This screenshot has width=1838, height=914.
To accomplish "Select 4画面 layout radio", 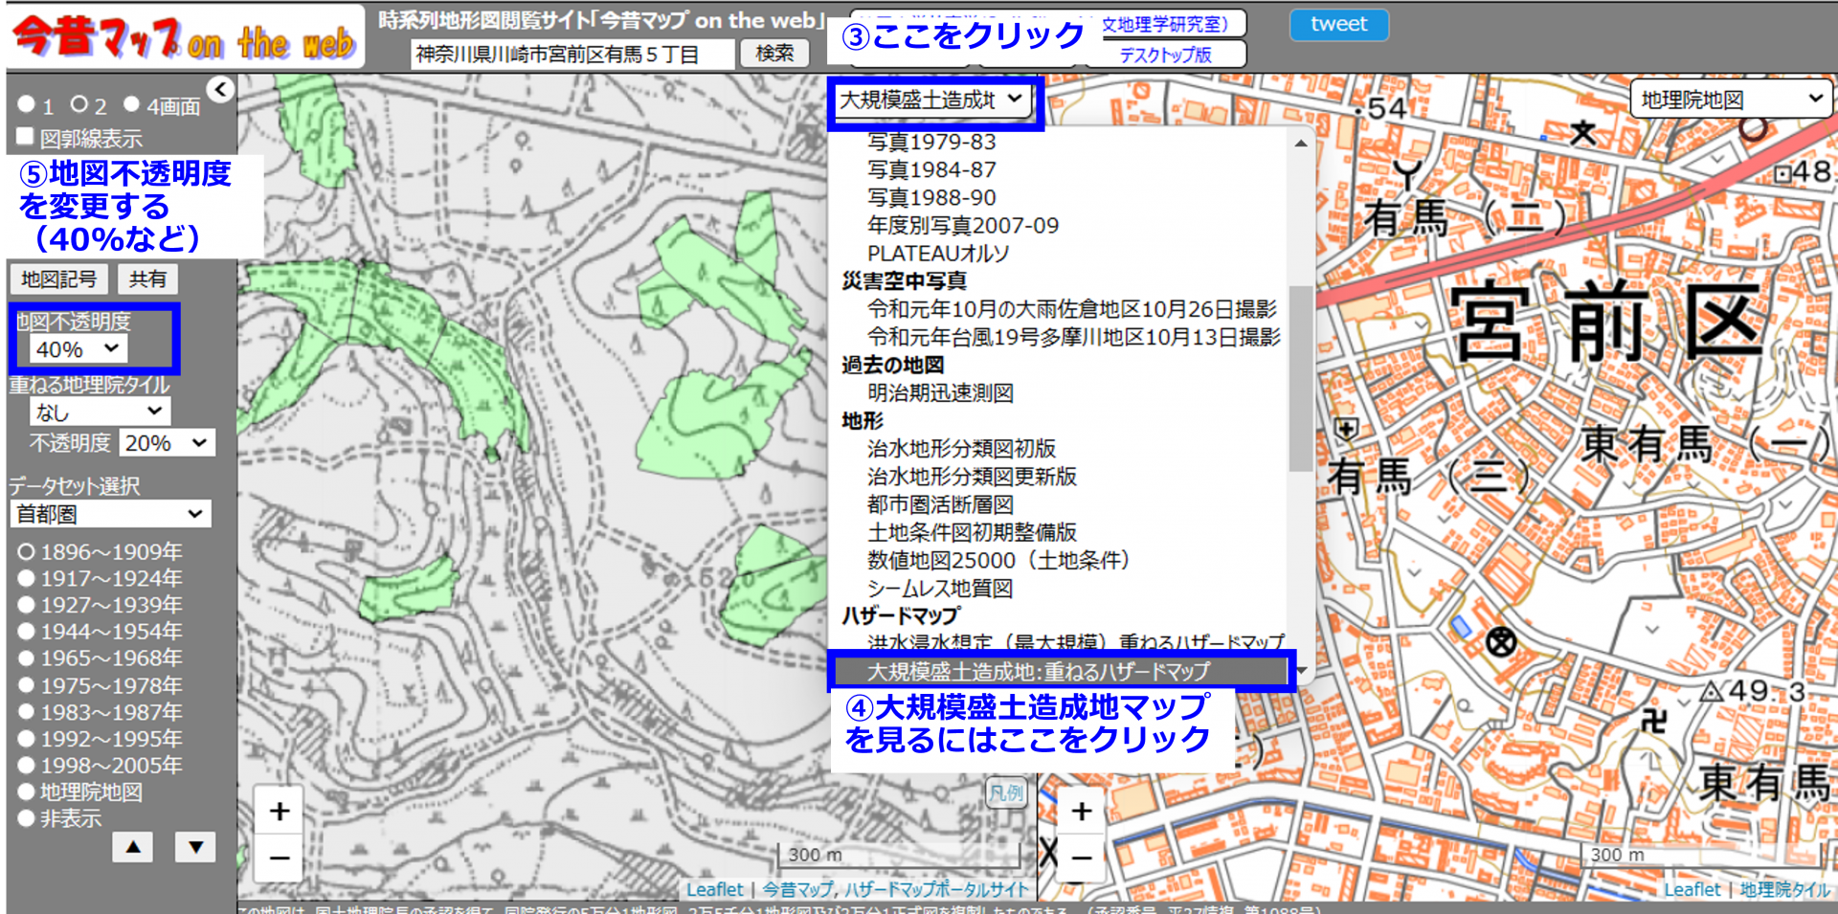I will [x=131, y=103].
